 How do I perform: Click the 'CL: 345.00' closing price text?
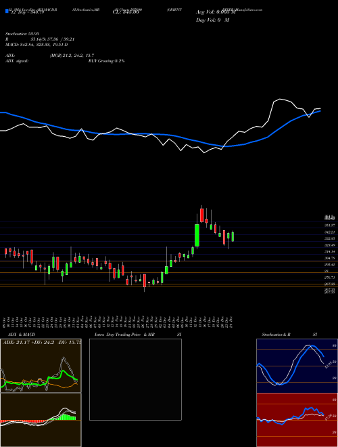click(x=126, y=12)
